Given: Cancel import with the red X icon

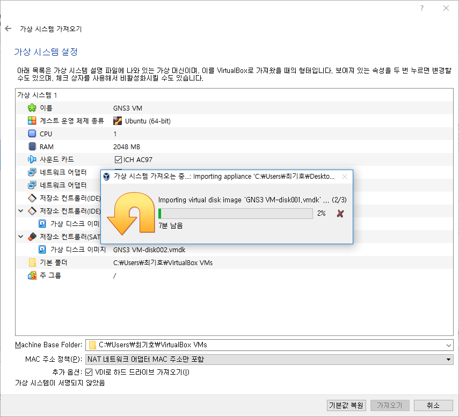Looking at the screenshot, I should pos(340,214).
